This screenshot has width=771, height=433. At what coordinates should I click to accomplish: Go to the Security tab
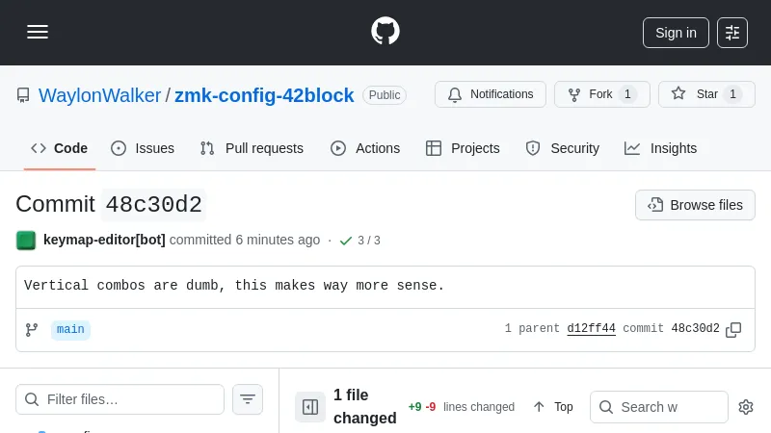tap(563, 148)
